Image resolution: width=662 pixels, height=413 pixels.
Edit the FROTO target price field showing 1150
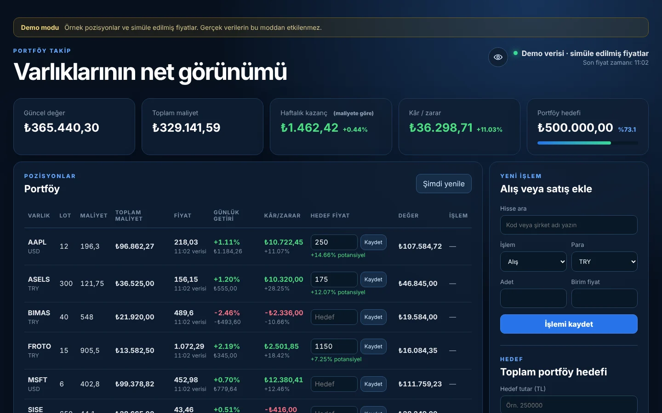[x=334, y=346]
